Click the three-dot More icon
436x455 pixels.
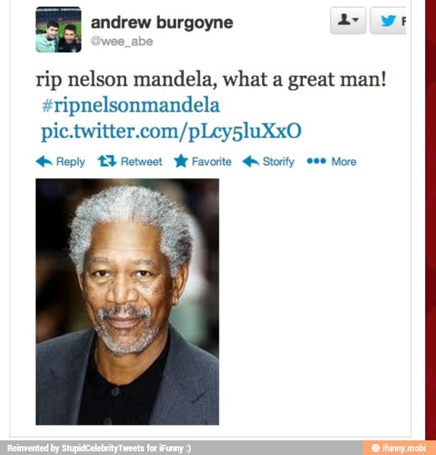pyautogui.click(x=316, y=161)
